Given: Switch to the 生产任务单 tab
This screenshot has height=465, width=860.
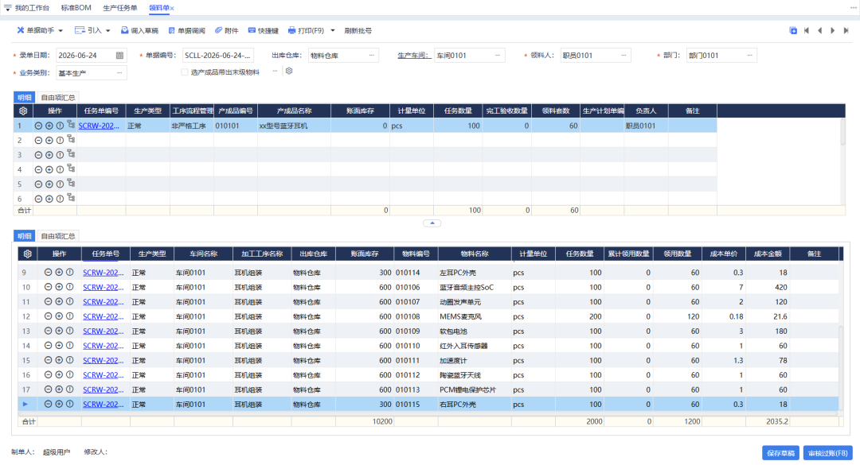Looking at the screenshot, I should (x=120, y=8).
